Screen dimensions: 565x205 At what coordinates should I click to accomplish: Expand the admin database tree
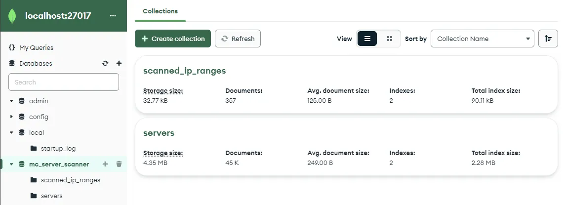click(x=11, y=101)
